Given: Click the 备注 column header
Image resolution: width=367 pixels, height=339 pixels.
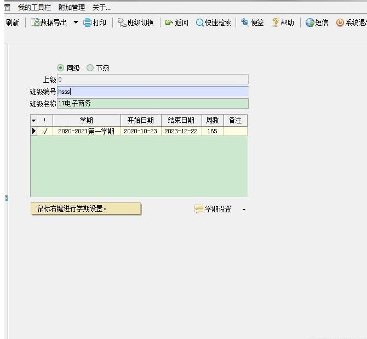Looking at the screenshot, I should 235,121.
